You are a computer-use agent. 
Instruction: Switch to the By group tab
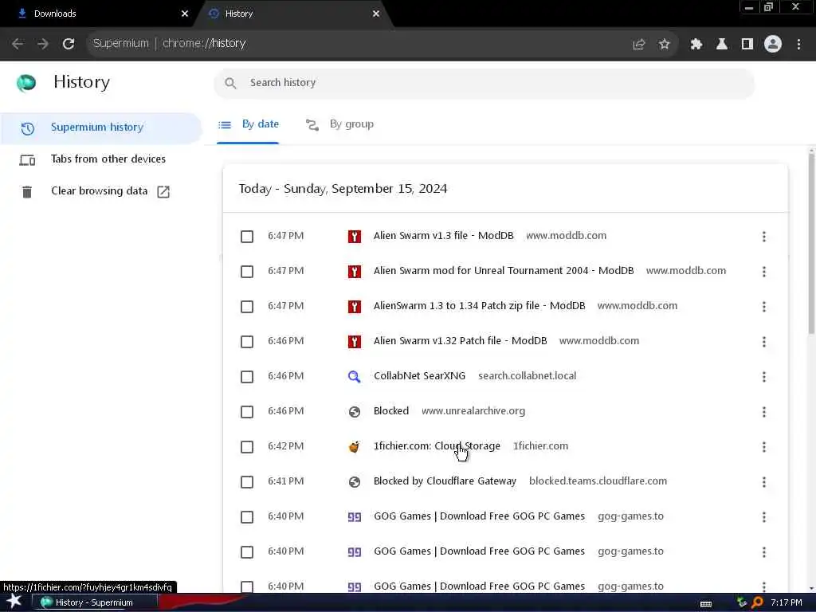click(x=339, y=125)
